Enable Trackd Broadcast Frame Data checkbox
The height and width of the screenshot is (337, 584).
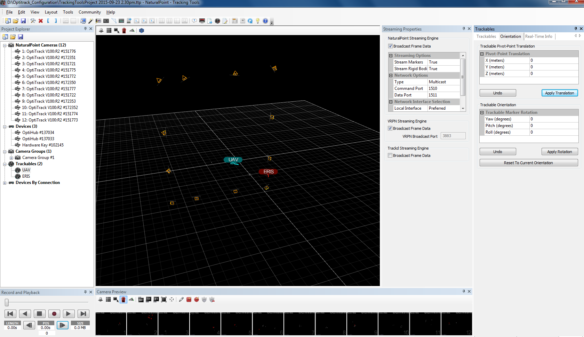[x=390, y=155]
